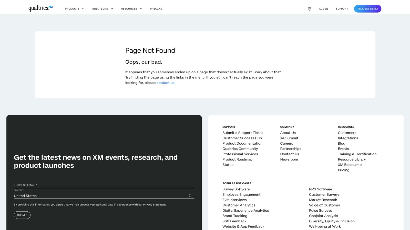This screenshot has height=230, width=410.
Task: Open Exit Interviews link
Action: [x=234, y=200]
